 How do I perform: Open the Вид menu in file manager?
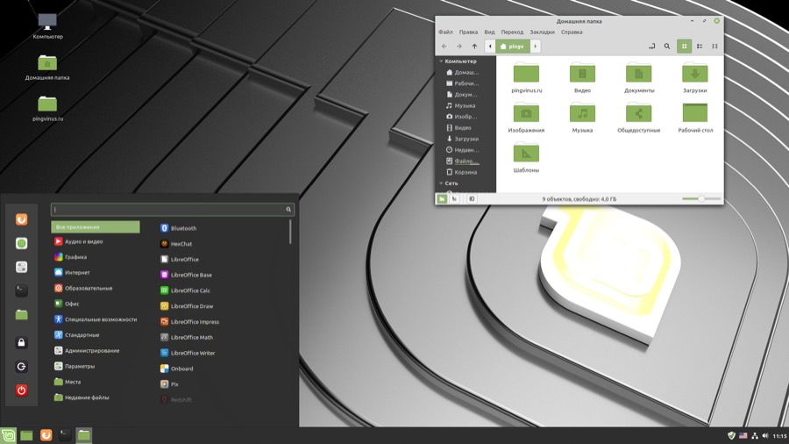[489, 32]
